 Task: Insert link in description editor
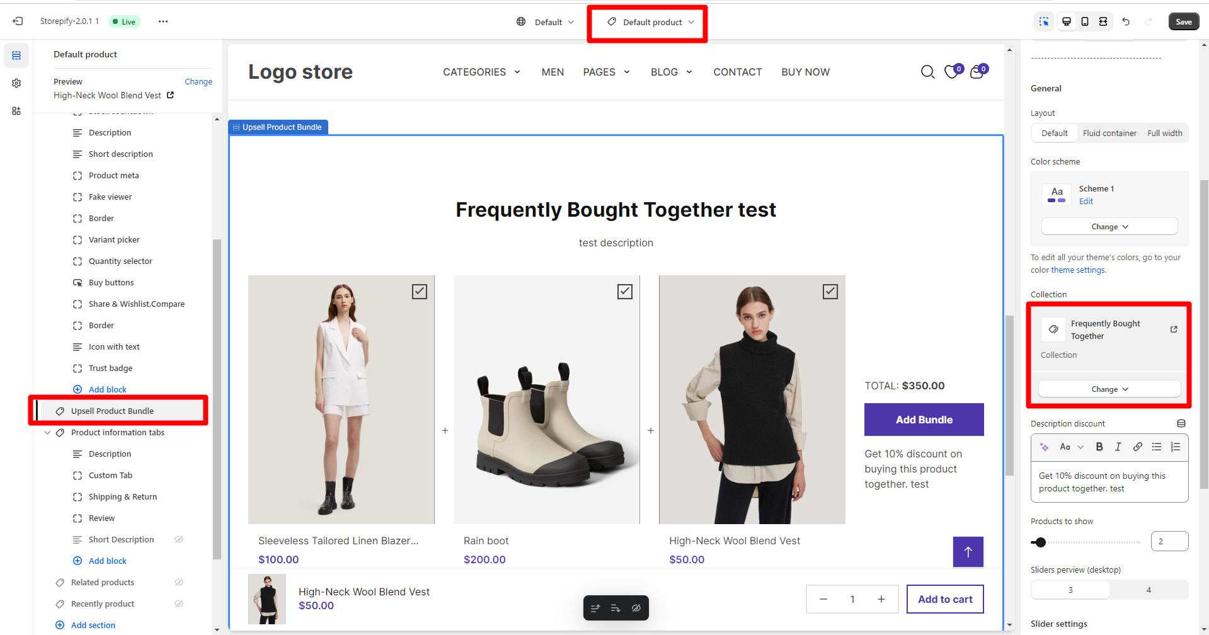1138,447
